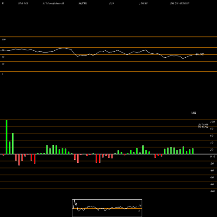Click the -100 label on MR axis
The width and height of the screenshot is (217, 217).
[x=213, y=191]
